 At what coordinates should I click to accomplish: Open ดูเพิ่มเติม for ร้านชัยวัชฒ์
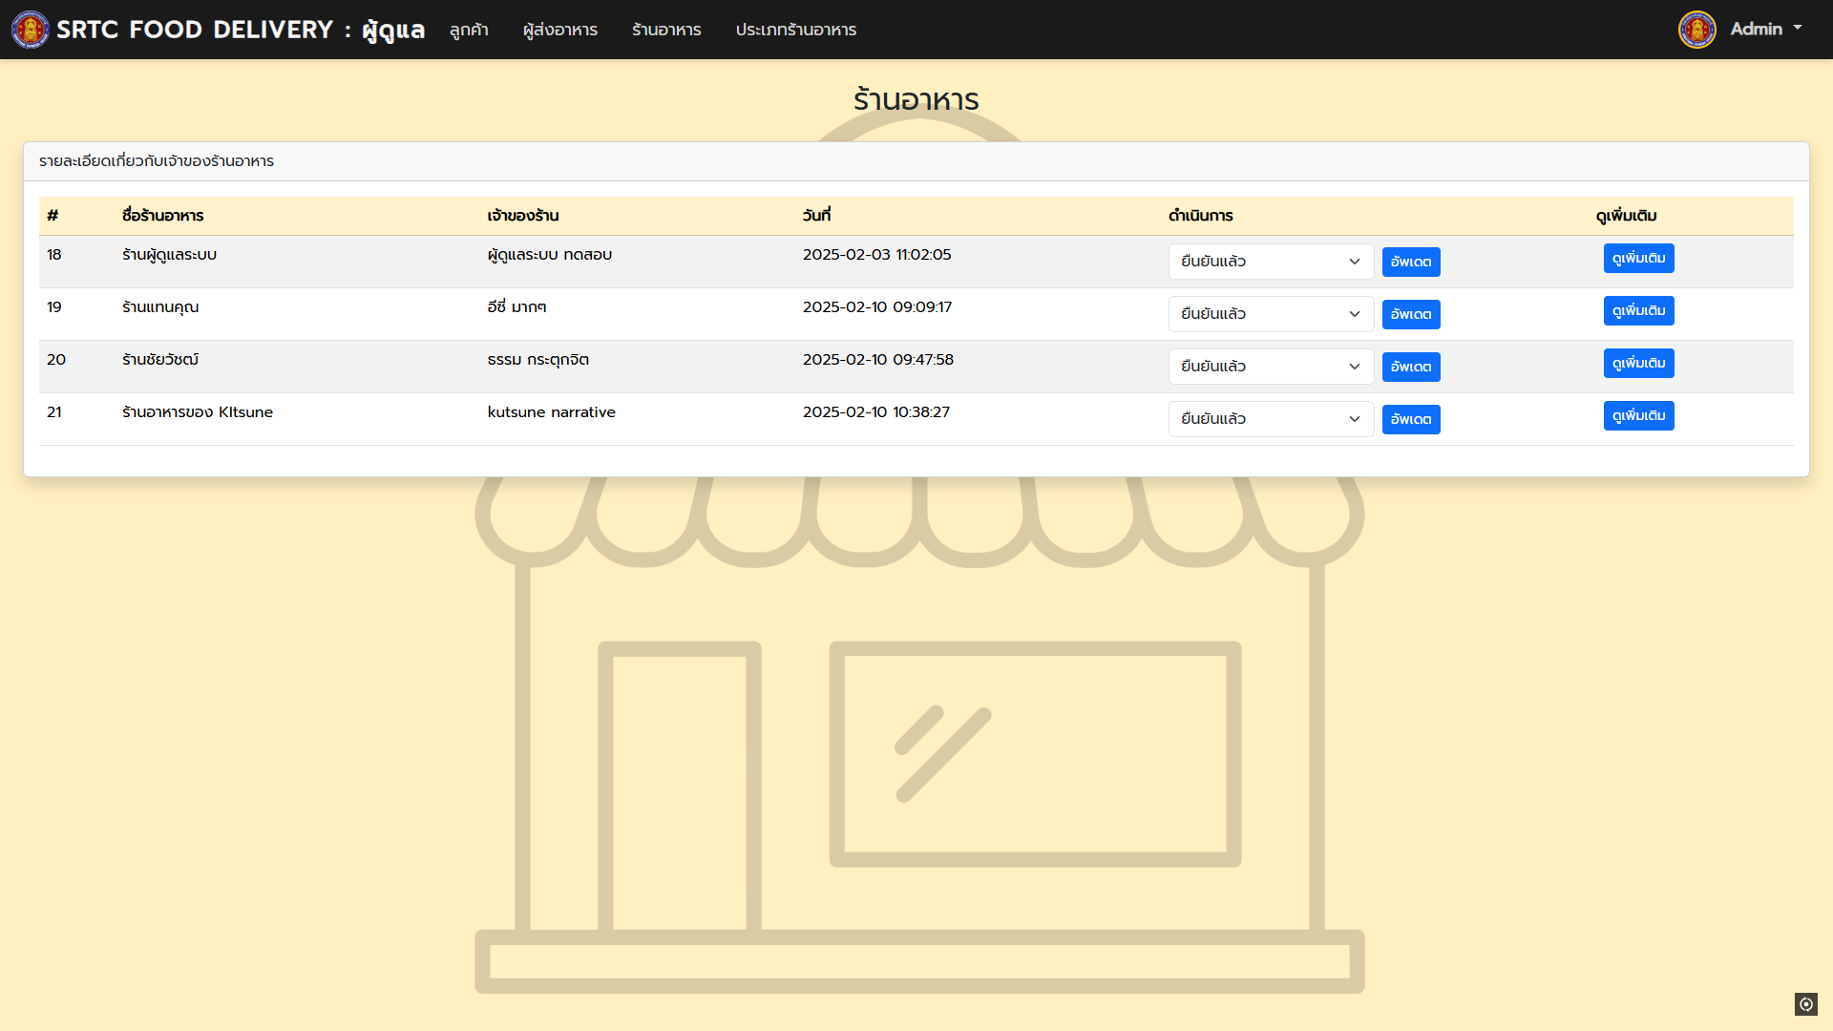1638,363
